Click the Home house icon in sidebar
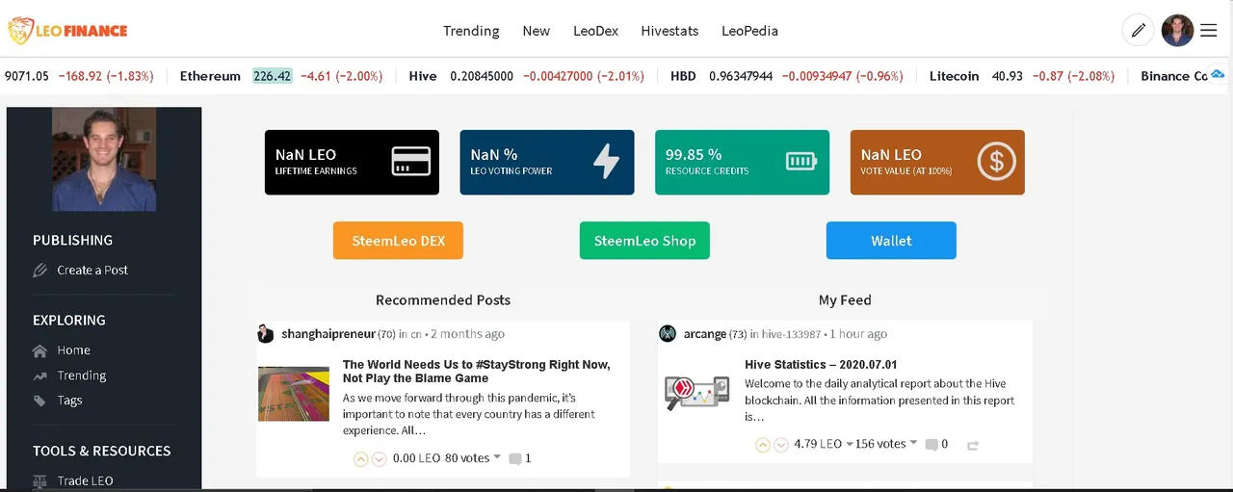1233x492 pixels. 39,350
